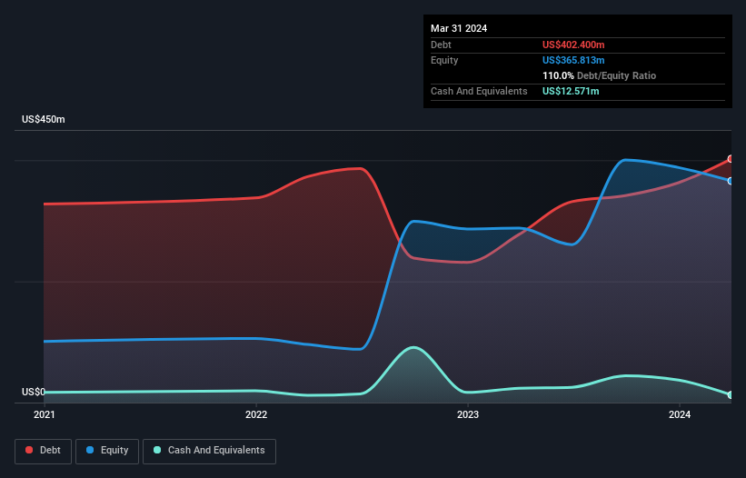Click the Equity value US$365.813m

click(573, 60)
